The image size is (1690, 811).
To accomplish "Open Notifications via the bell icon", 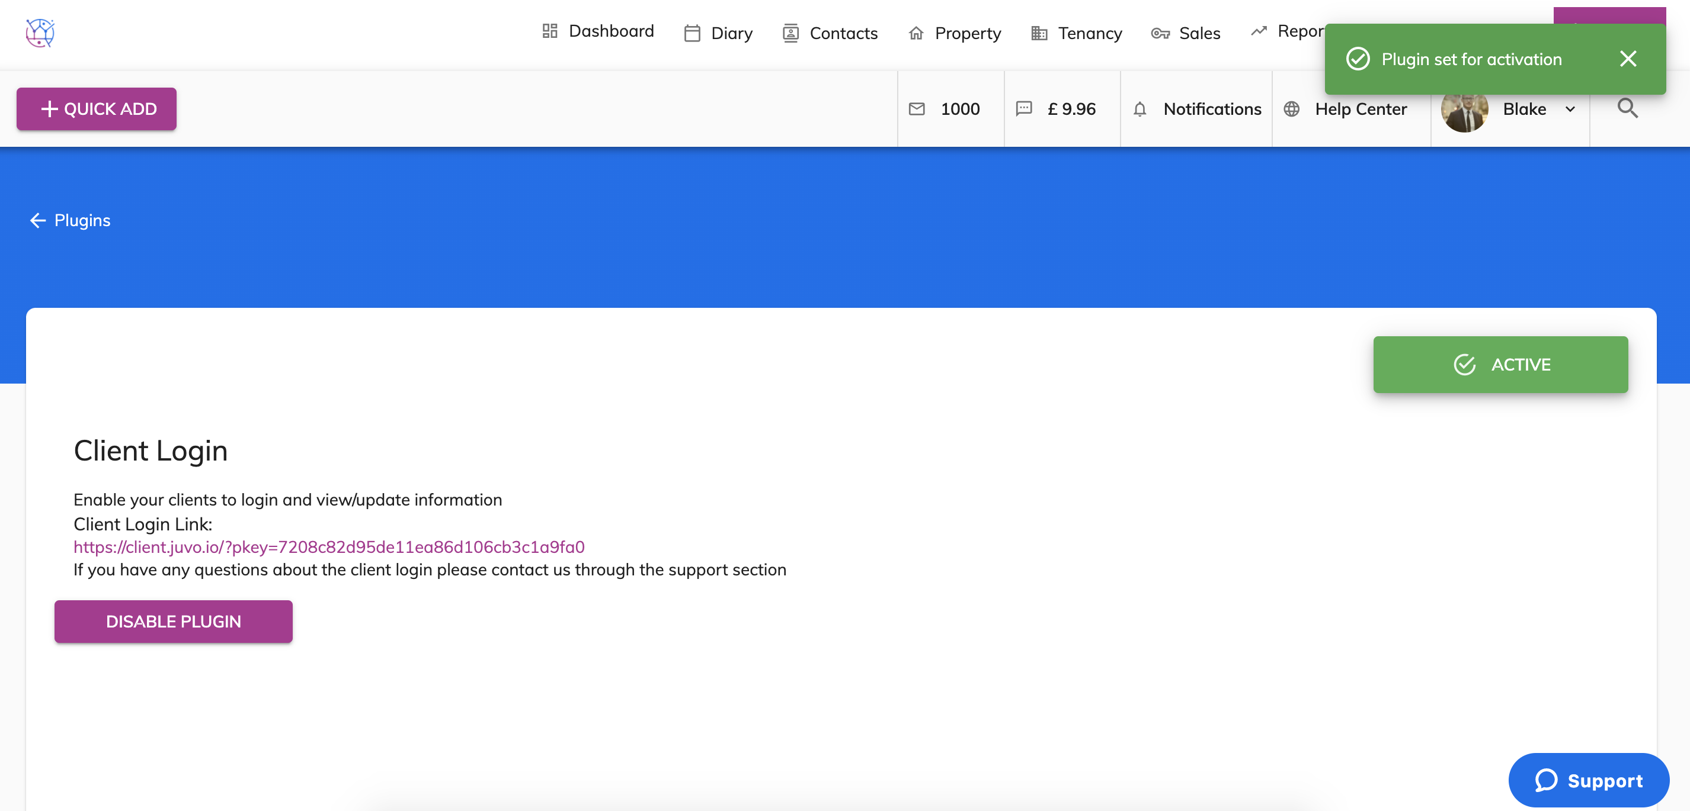I will tap(1140, 110).
